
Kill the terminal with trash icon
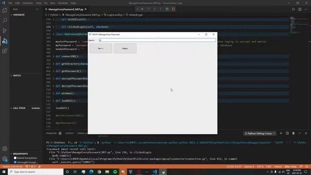(x=294, y=133)
